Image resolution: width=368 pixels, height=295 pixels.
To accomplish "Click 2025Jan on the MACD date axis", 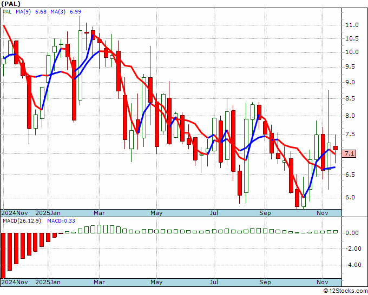I will click(48, 282).
